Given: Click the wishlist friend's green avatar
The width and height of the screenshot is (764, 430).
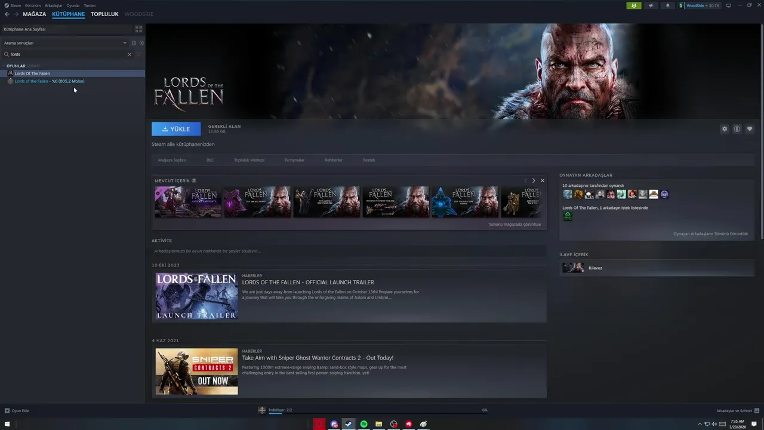Looking at the screenshot, I should pos(568,216).
